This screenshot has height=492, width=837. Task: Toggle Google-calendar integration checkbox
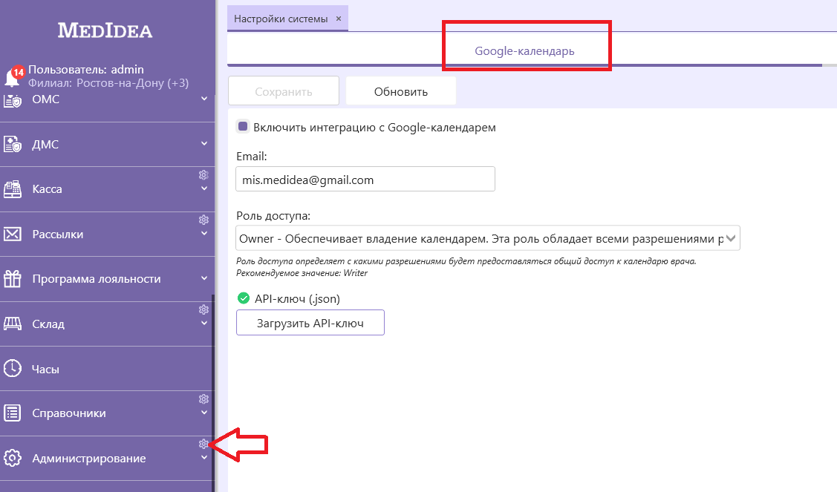(243, 126)
